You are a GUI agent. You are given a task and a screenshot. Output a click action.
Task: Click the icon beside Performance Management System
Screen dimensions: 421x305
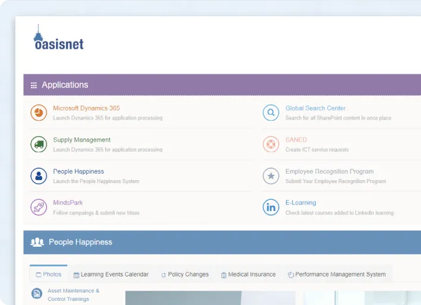click(291, 275)
